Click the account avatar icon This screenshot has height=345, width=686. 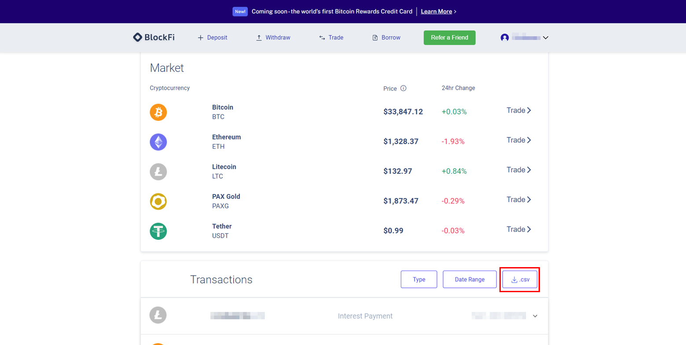coord(505,38)
